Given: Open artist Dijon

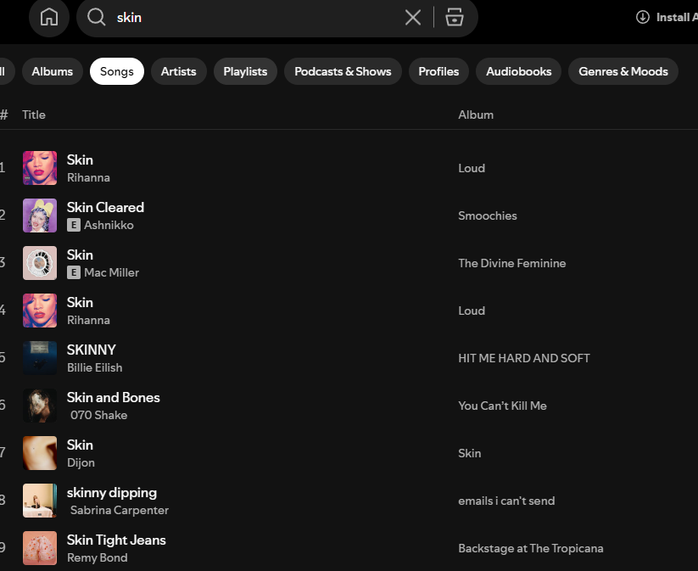Looking at the screenshot, I should pos(81,462).
